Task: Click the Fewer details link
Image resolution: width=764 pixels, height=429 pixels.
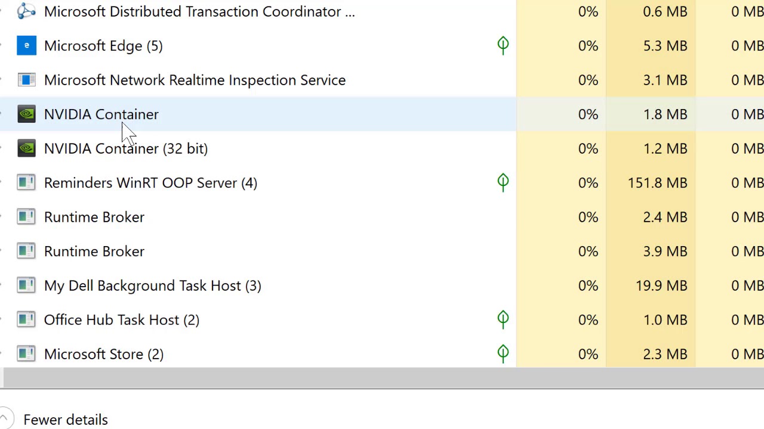Action: pyautogui.click(x=66, y=419)
